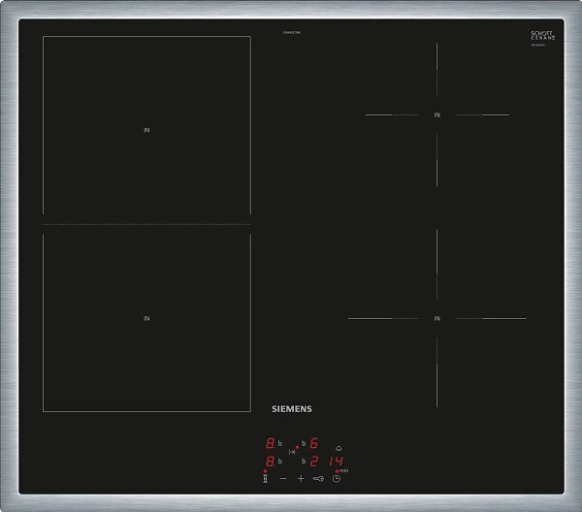Select the top-right zone display showing 6

pos(314,443)
